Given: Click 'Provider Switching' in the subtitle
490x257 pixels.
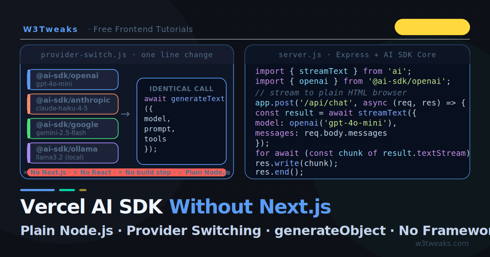Looking at the screenshot, I should (194, 230).
